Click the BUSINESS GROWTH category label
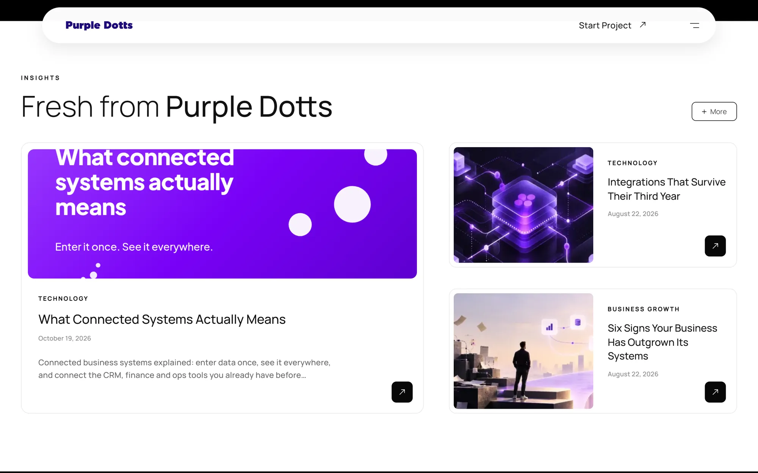Viewport: 758px width, 473px height. 644,309
